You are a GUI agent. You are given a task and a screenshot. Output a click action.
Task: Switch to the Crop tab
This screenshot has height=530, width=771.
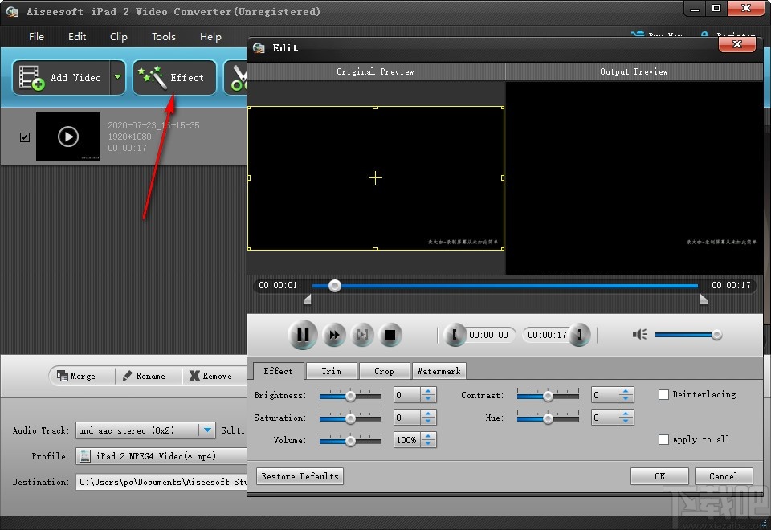tap(384, 371)
